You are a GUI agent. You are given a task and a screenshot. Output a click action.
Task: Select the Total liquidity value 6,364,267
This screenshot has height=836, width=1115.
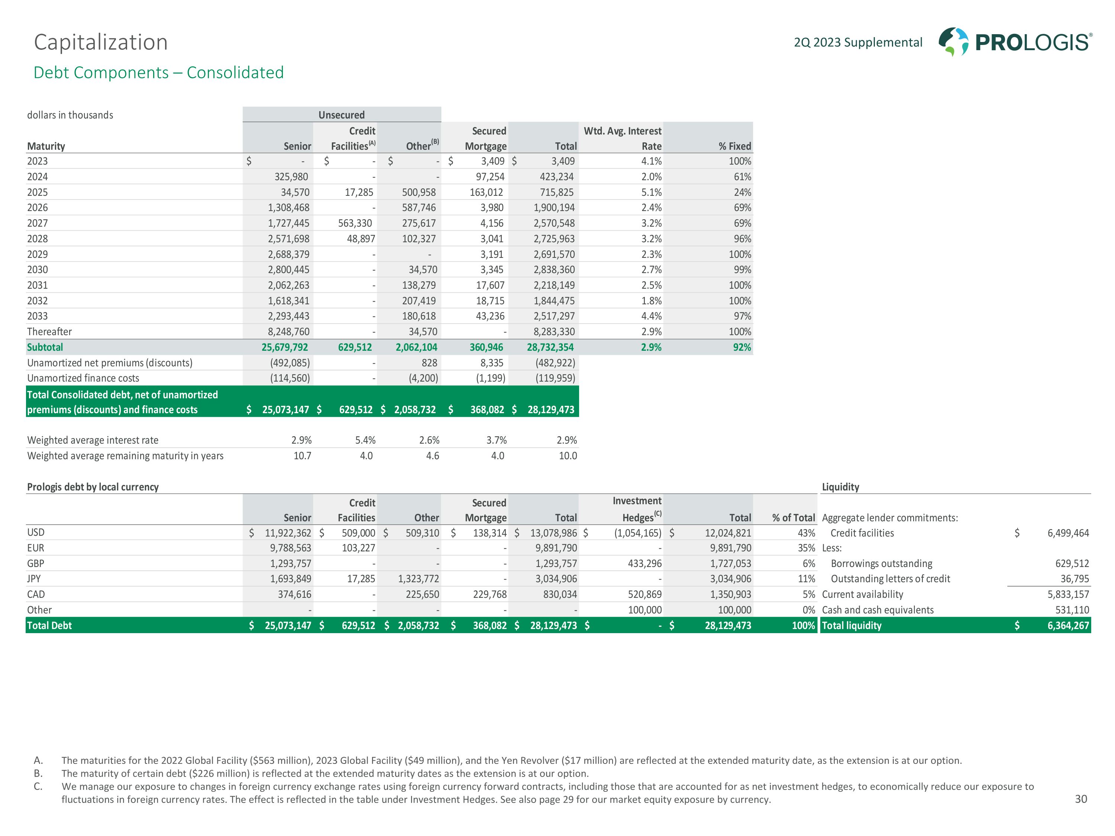1068,625
